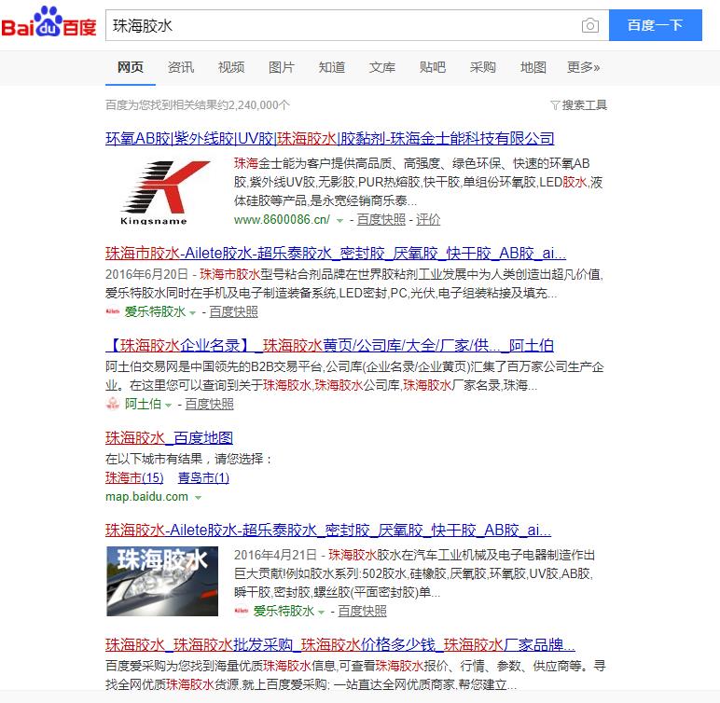This screenshot has width=720, height=703.
Task: Open 珠海胶水_百度地图 result title
Action: [x=169, y=437]
